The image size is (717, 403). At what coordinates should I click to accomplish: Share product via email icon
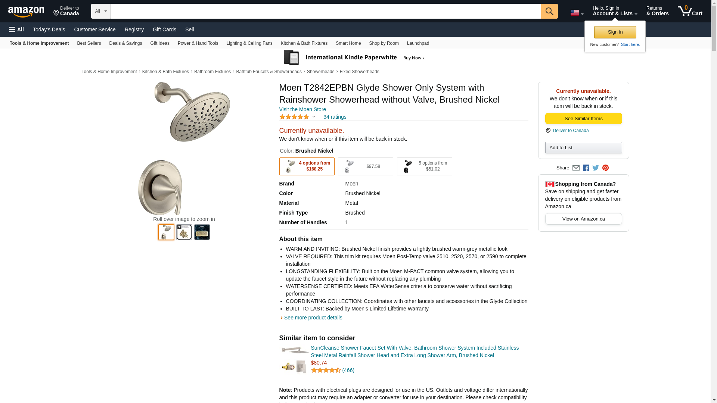[x=576, y=168]
